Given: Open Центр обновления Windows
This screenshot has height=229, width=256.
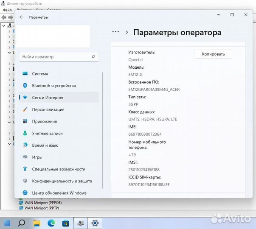Looking at the screenshot, I should click(59, 193).
